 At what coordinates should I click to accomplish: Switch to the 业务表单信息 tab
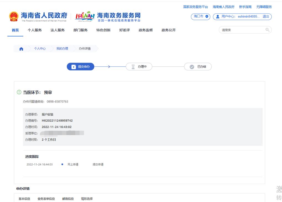pyautogui.click(x=46, y=199)
